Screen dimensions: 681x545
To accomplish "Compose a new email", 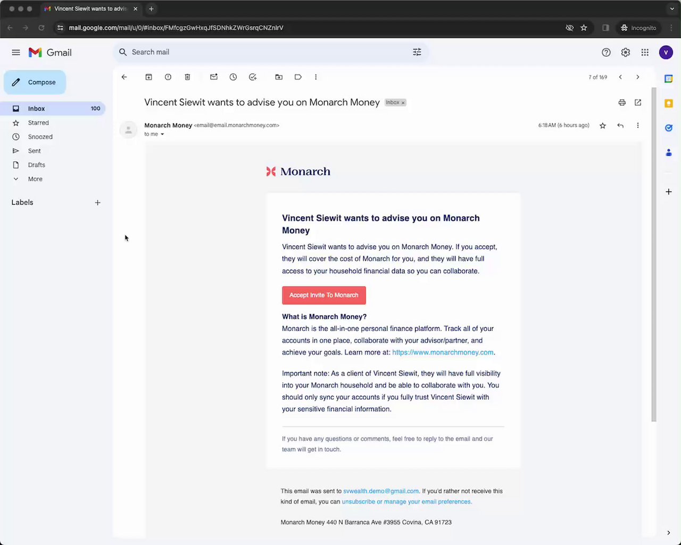I will pos(35,82).
